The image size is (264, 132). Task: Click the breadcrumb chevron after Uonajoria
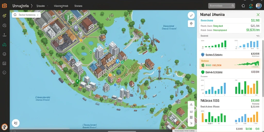(x=32, y=6)
